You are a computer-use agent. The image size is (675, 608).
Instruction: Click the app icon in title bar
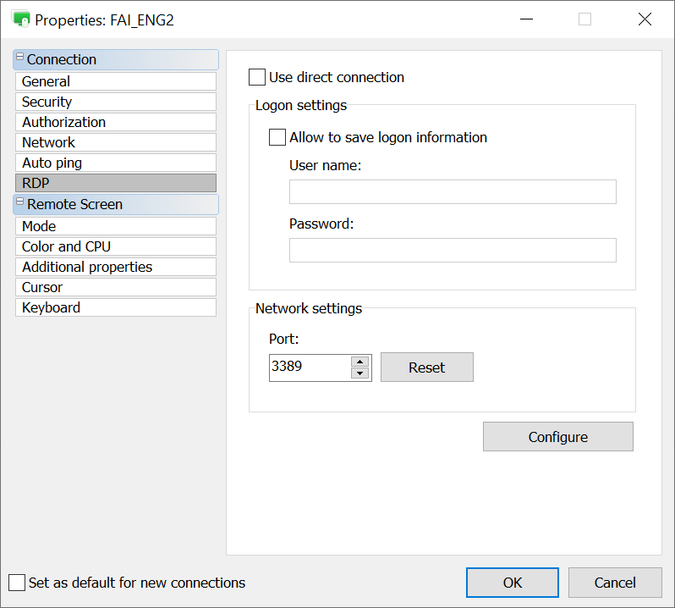coord(21,19)
